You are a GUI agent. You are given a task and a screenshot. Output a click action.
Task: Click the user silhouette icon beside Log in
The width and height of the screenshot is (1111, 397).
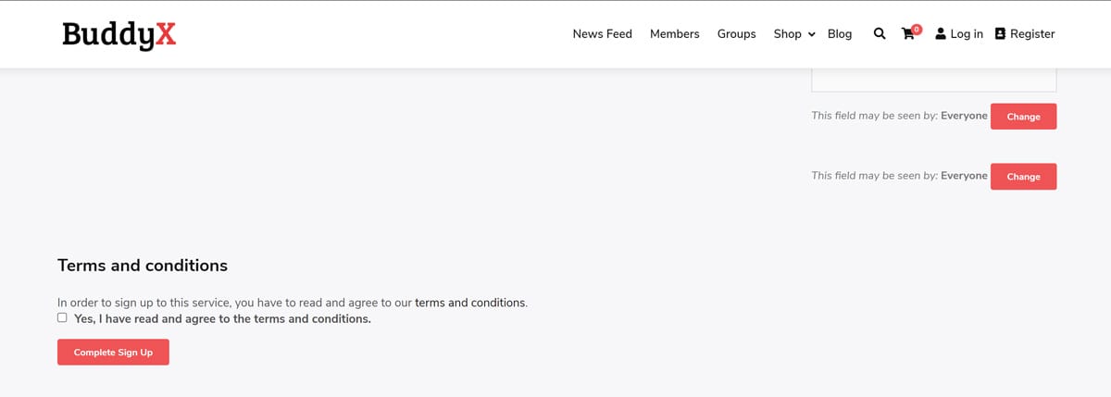tap(941, 34)
